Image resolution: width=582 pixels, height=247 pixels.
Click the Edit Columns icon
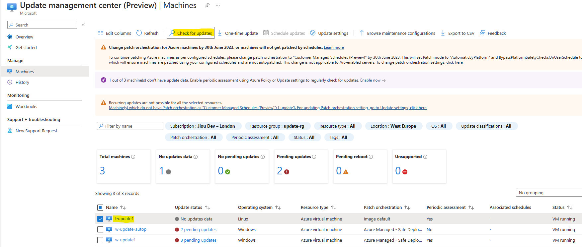pyautogui.click(x=101, y=33)
